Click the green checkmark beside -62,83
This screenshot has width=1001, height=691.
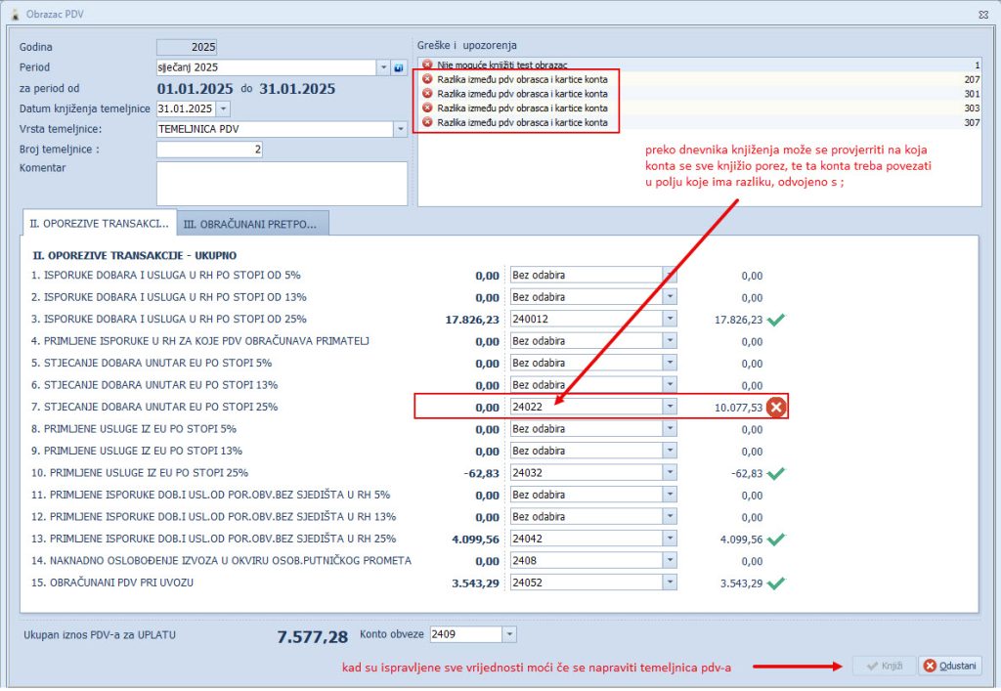coord(777,473)
